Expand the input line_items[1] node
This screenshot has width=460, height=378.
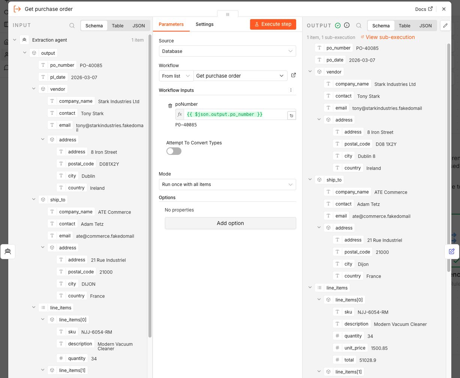click(x=43, y=370)
